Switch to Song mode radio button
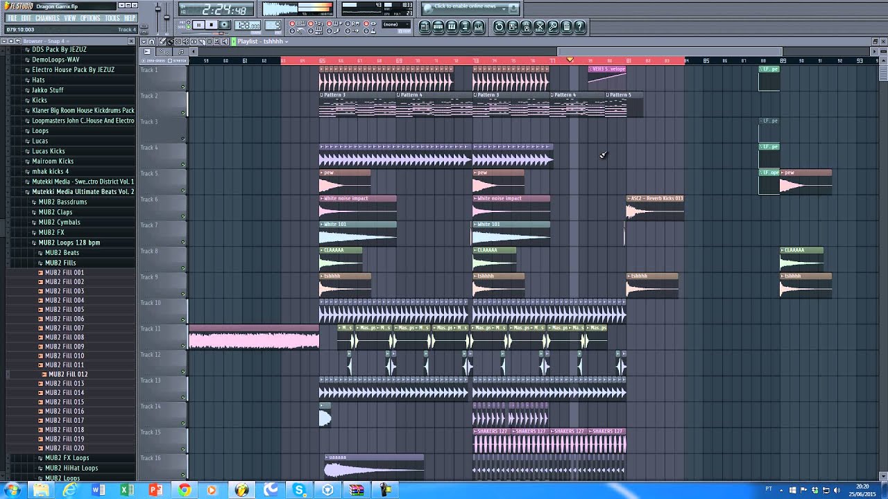888x499 pixels. coord(189,27)
